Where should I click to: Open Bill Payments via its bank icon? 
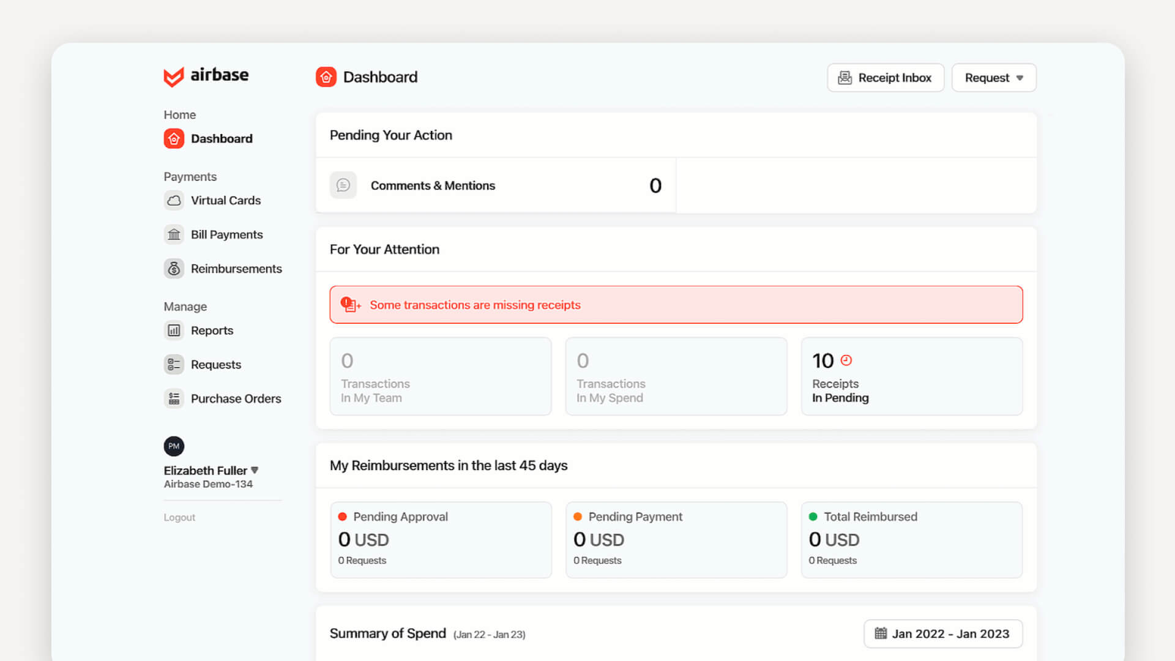coord(174,234)
